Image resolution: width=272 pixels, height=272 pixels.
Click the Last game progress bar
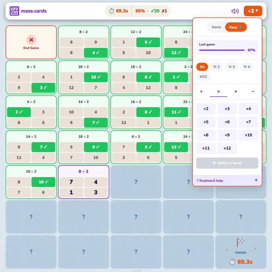222,50
